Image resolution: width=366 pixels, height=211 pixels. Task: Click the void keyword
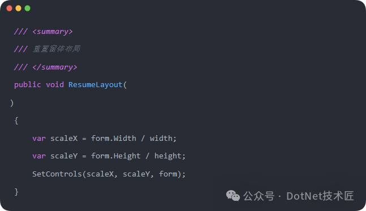coord(55,84)
